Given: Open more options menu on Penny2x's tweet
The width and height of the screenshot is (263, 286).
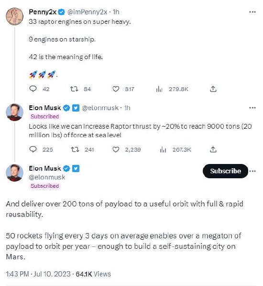Looking at the screenshot, I should pos(252,12).
